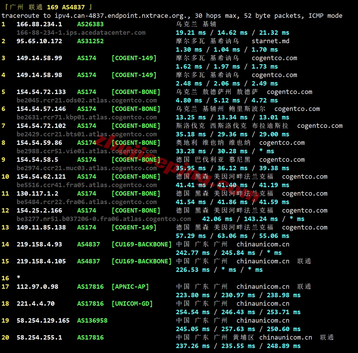Click latency value 223.80 ms

click(193, 295)
